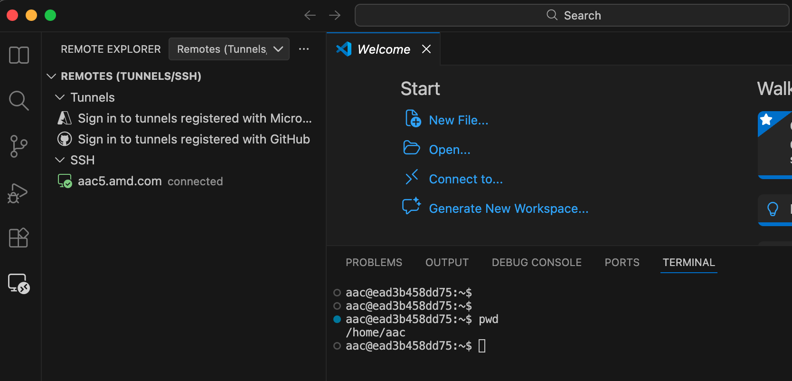Open the Remotes (Tunnels/SSH) dropdown

[229, 49]
